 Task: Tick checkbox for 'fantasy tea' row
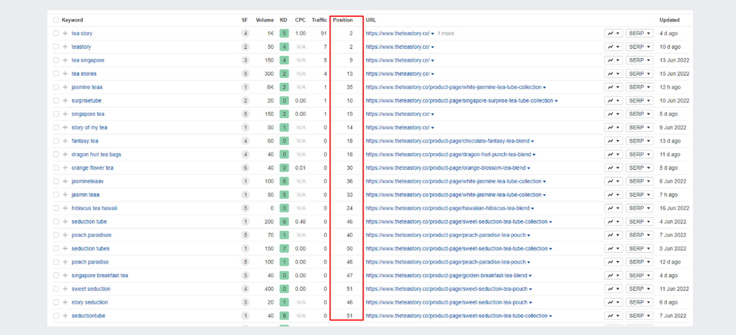[56, 141]
